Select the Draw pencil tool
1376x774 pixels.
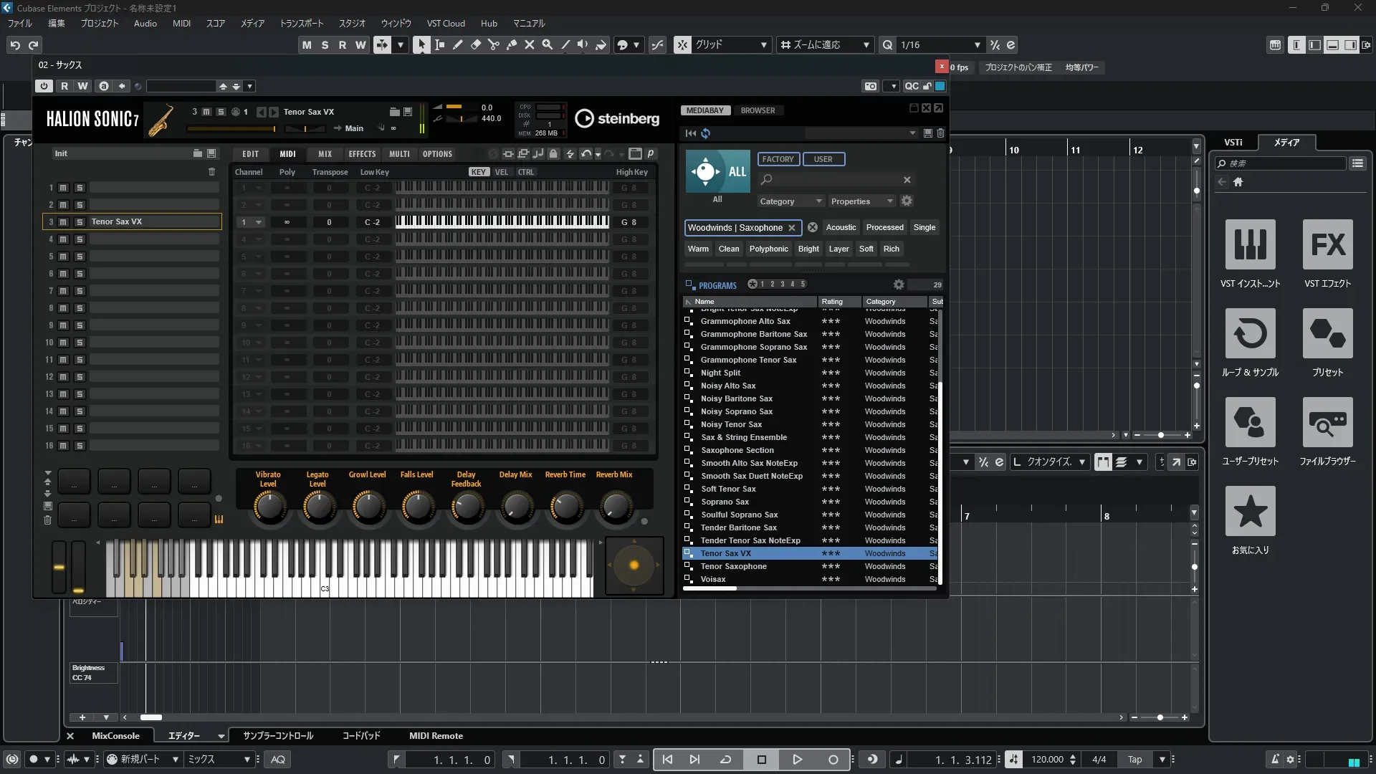(x=457, y=44)
